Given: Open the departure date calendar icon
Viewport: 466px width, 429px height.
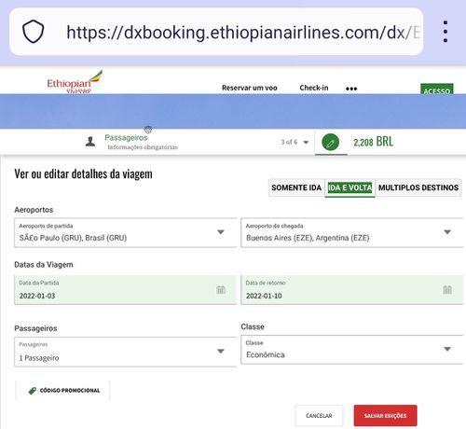Looking at the screenshot, I should [x=221, y=290].
